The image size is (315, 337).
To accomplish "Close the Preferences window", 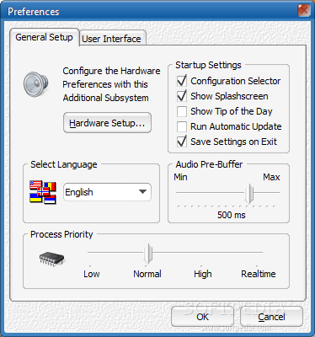I will tap(304, 11).
